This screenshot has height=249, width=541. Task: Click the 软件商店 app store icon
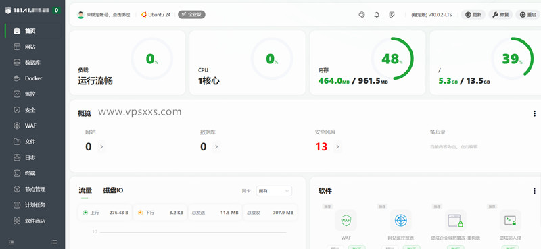[x=17, y=221]
